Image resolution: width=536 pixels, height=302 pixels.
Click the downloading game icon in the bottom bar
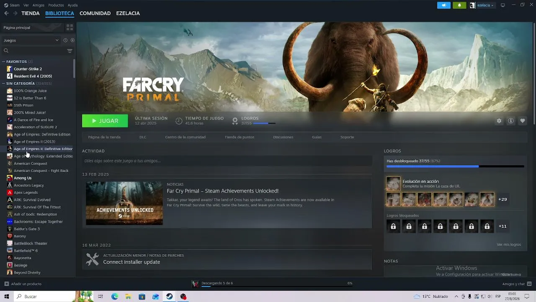pyautogui.click(x=195, y=284)
